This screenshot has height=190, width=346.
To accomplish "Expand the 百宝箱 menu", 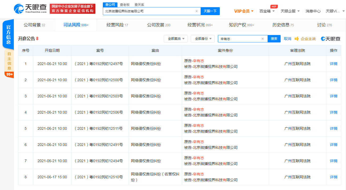I will coord(267,11).
